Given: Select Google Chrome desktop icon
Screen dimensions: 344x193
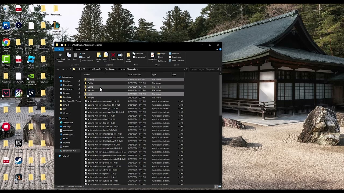Looking at the screenshot, I should point(6,45).
